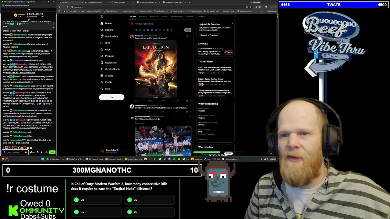This screenshot has width=390, height=219.
Task: Click Grok icon on Rino post
Action: click(187, 36)
